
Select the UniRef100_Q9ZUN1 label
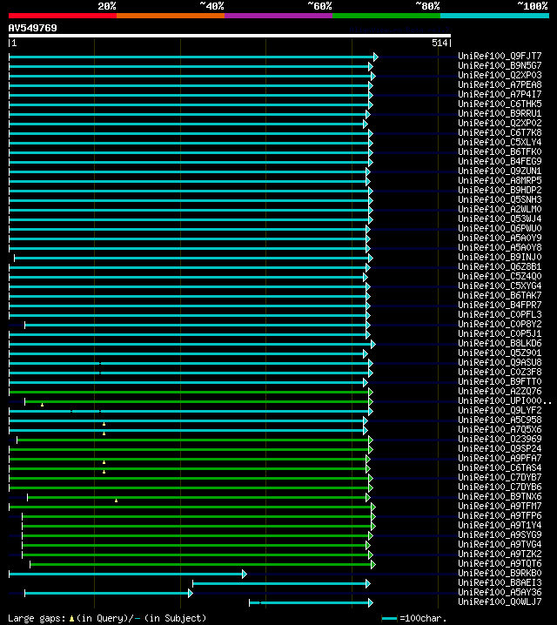(500, 171)
